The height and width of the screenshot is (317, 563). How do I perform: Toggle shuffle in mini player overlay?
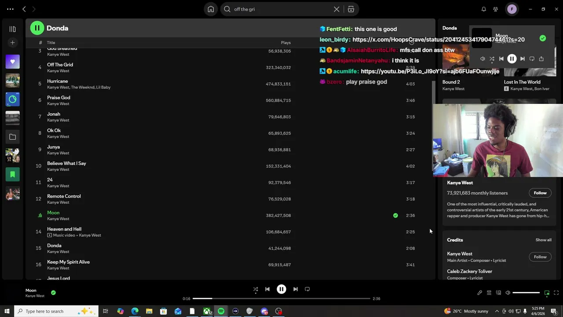tap(492, 59)
